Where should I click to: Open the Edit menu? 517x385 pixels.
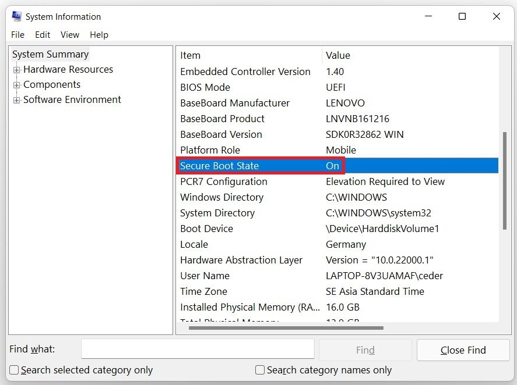click(x=43, y=35)
